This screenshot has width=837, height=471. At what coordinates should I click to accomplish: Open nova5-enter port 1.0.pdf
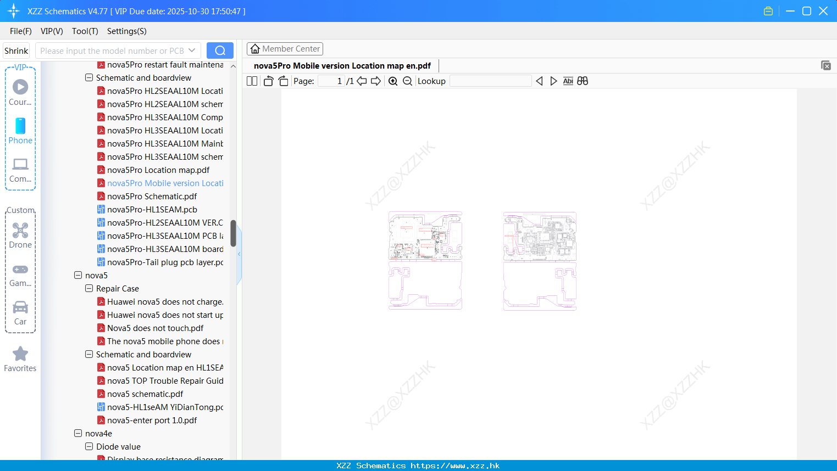[147, 420]
